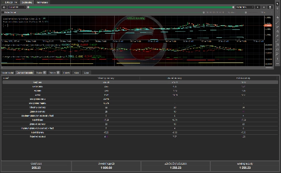Click the orange current price label on axis

click(x=268, y=26)
